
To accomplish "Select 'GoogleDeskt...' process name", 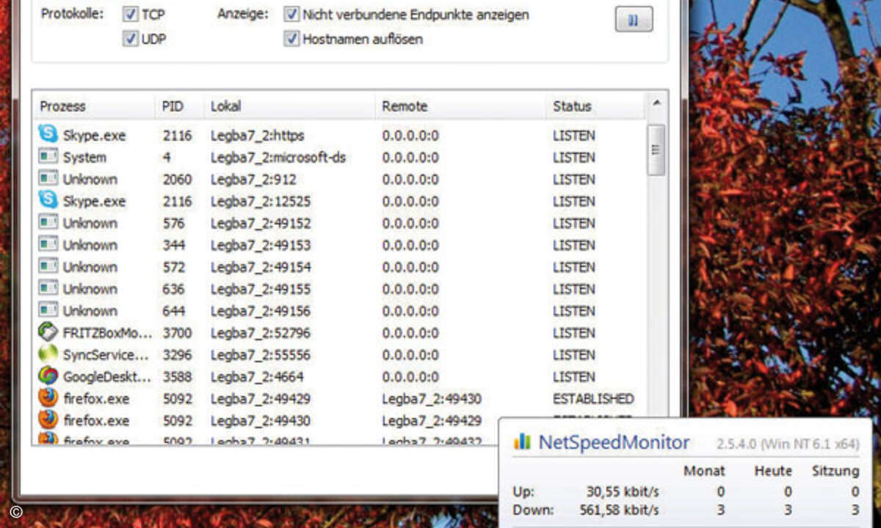I will point(107,377).
